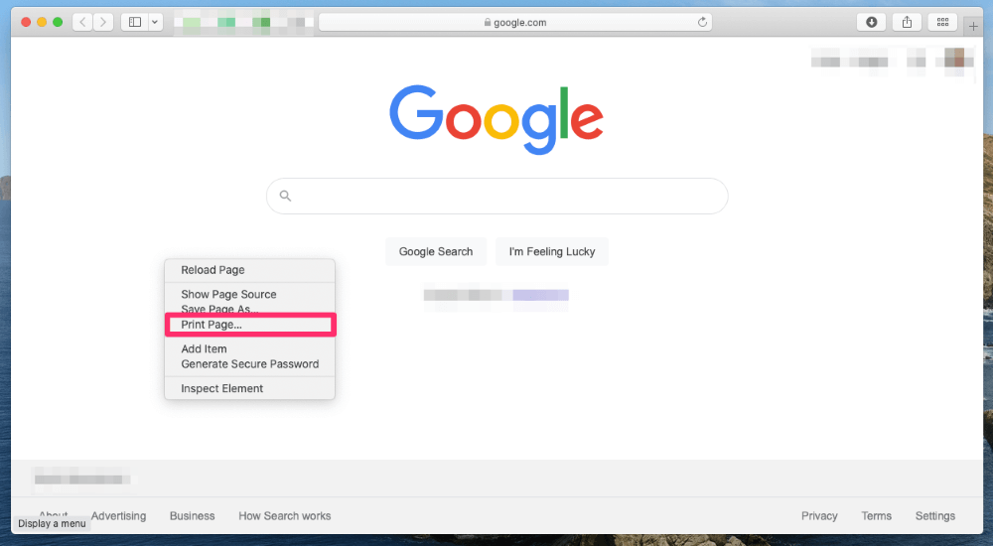Go back using the back arrow

[82, 22]
